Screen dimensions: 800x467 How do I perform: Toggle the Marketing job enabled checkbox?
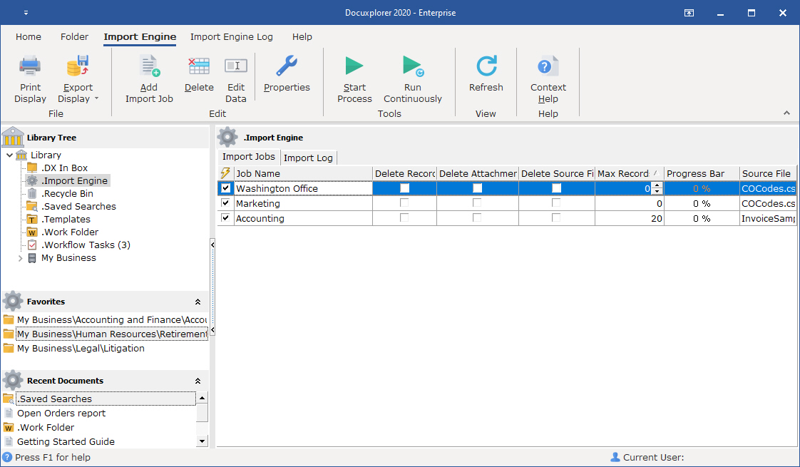coord(226,203)
